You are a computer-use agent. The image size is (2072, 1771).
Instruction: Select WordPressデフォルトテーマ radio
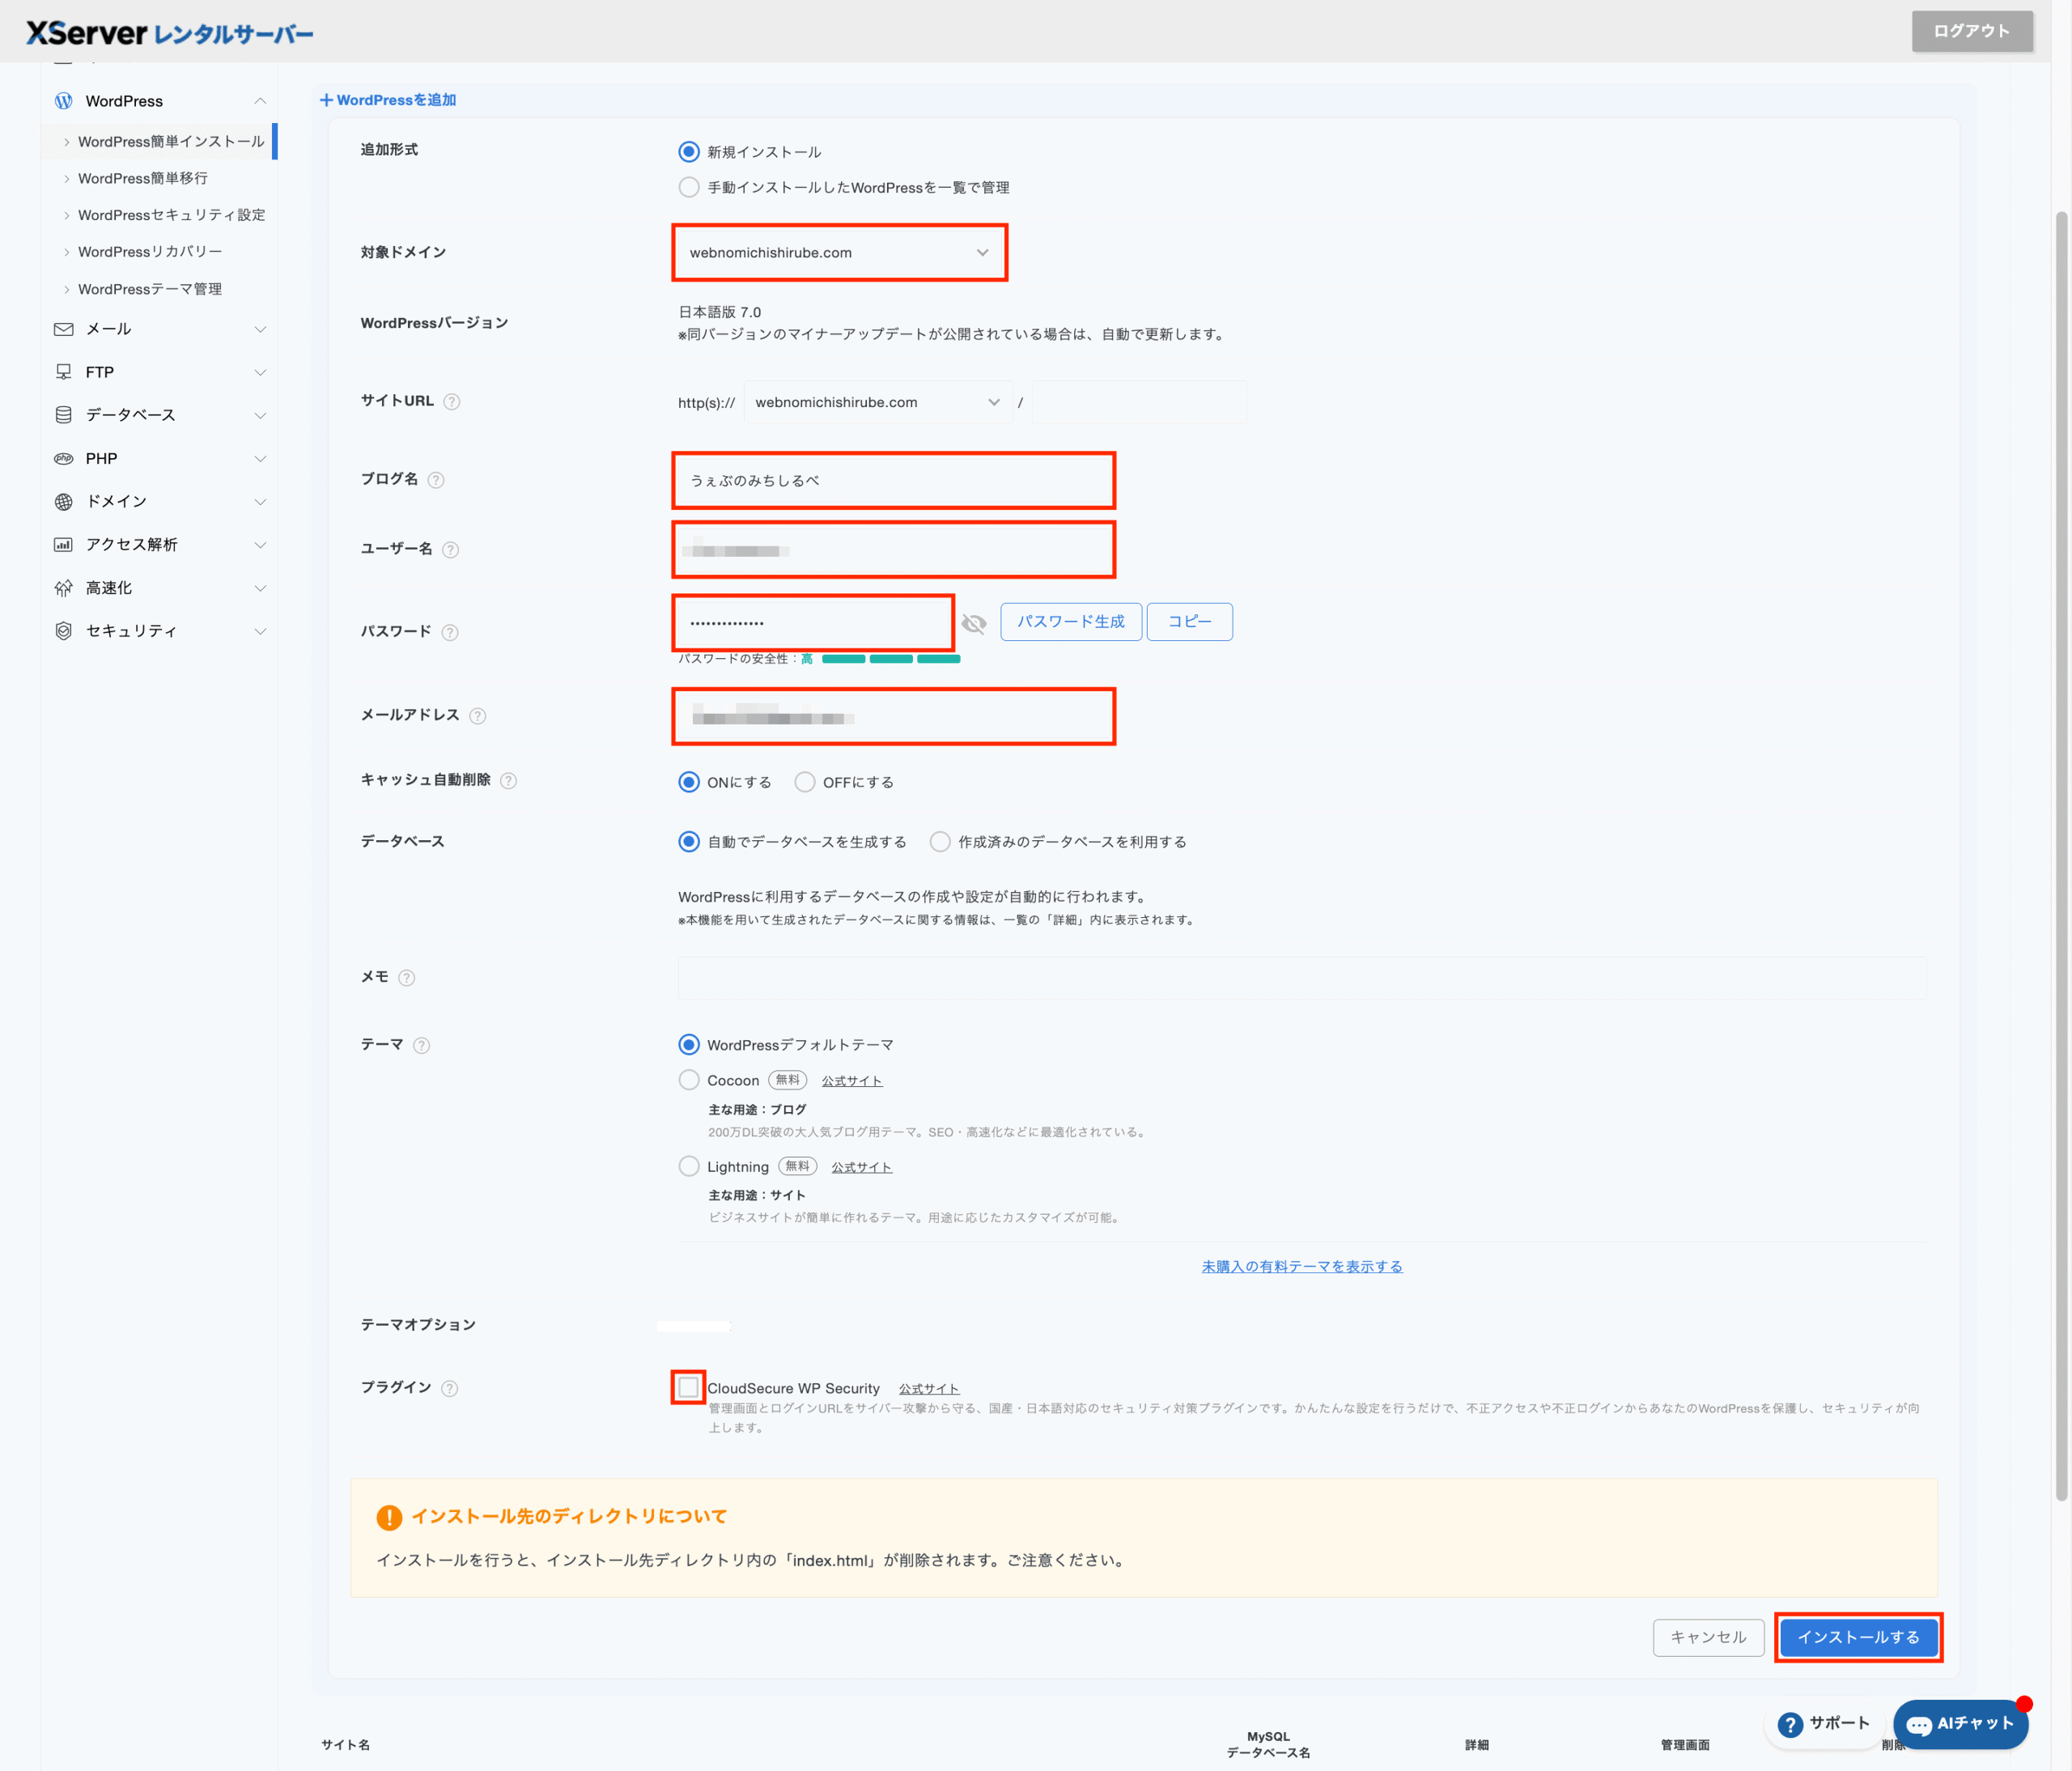pos(689,1045)
